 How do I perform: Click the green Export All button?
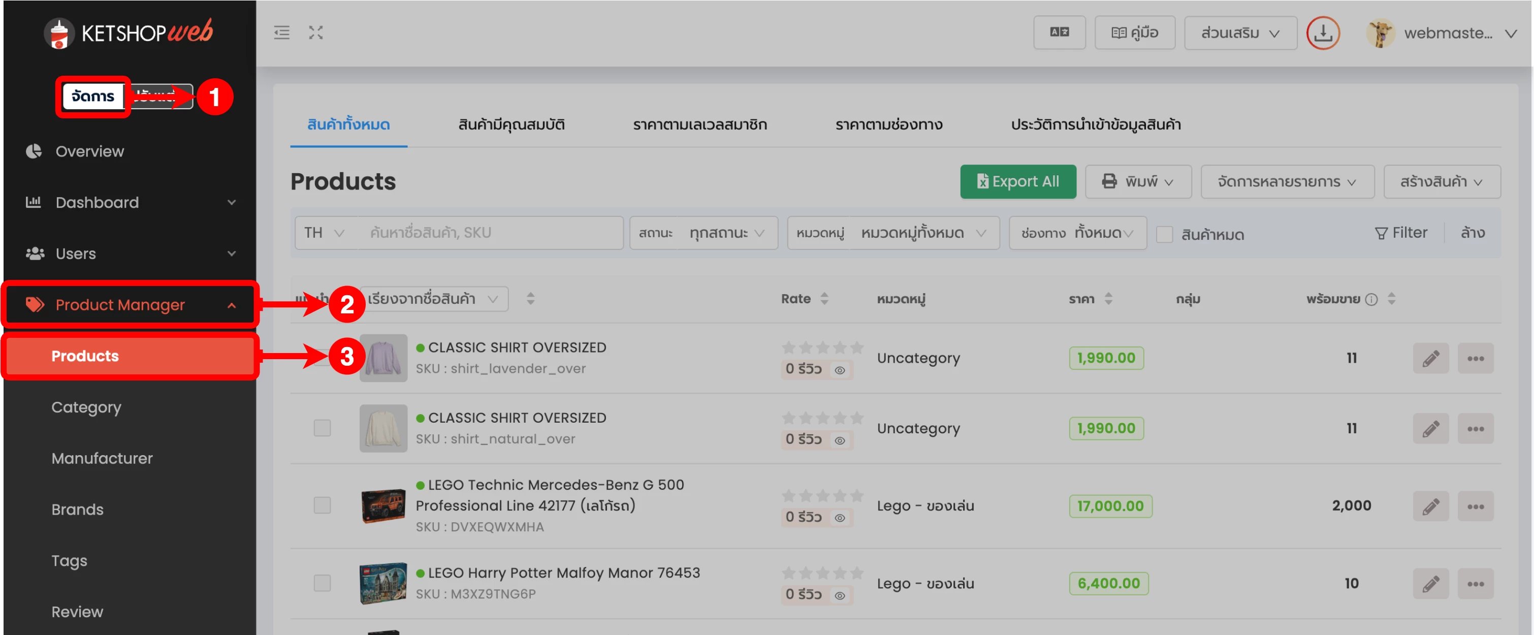pos(1018,182)
